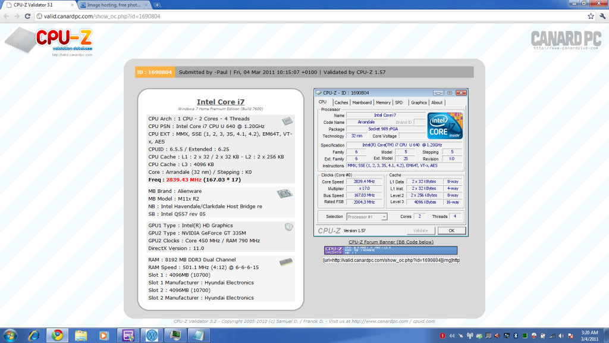Switch to Google Chrome on the taskbar

58,335
